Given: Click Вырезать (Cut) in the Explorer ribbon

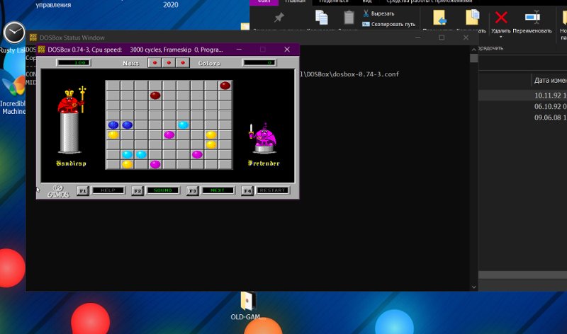Looking at the screenshot, I should (378, 13).
